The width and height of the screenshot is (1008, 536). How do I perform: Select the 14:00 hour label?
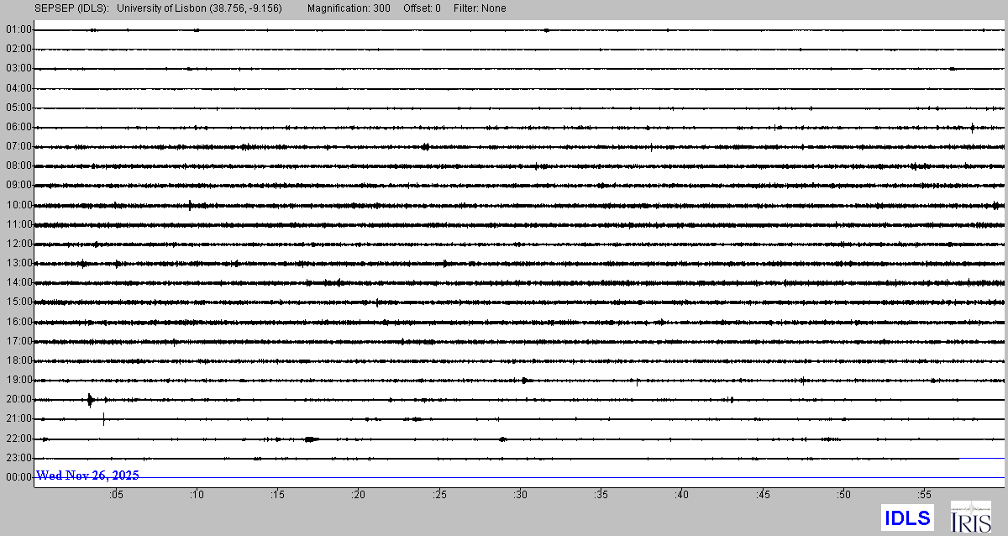point(18,282)
